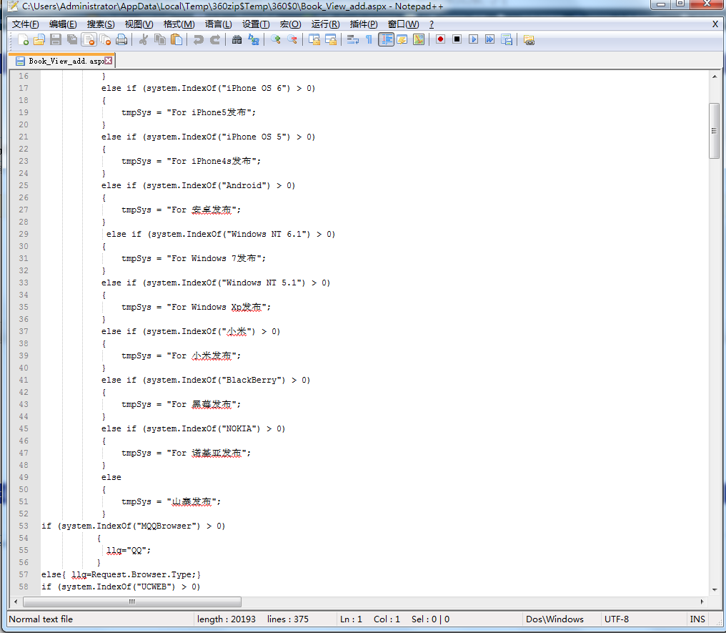Screen dimensions: 726x633
Task: Click the vertical scrollbar down arrow
Action: point(714,590)
